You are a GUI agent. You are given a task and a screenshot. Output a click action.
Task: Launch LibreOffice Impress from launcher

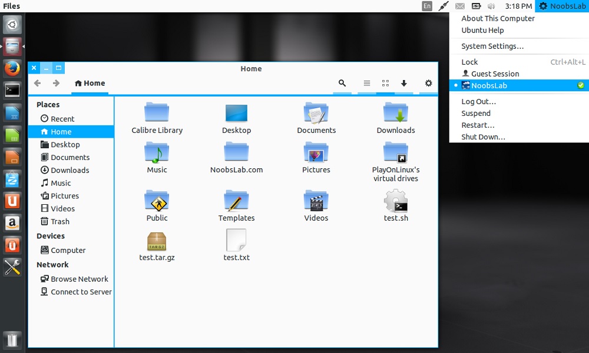12,157
